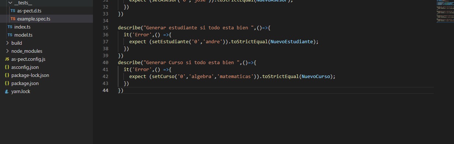
Task: Click JSON braces icon of package.json
Action: click(7, 83)
